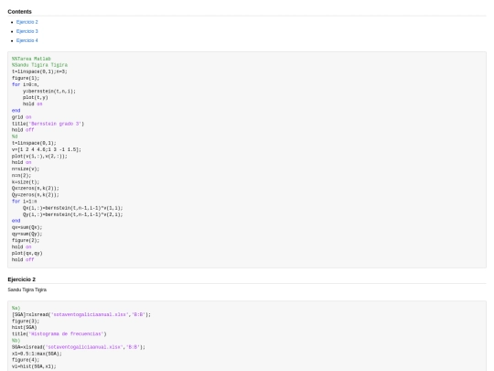
Task: Click the x1=0.5:1:max(SGA); line
Action: pyautogui.click(x=37, y=354)
